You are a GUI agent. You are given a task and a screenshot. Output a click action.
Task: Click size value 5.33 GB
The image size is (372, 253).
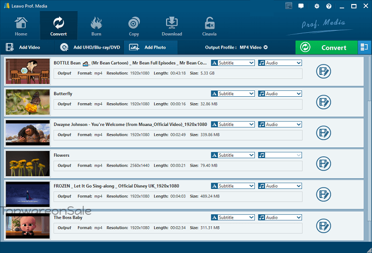tap(207, 73)
